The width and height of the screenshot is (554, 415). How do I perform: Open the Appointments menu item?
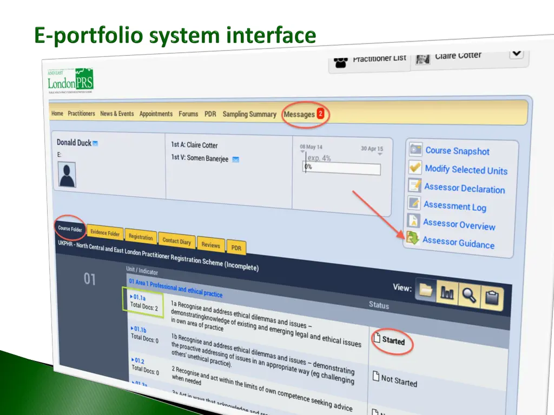tap(156, 113)
